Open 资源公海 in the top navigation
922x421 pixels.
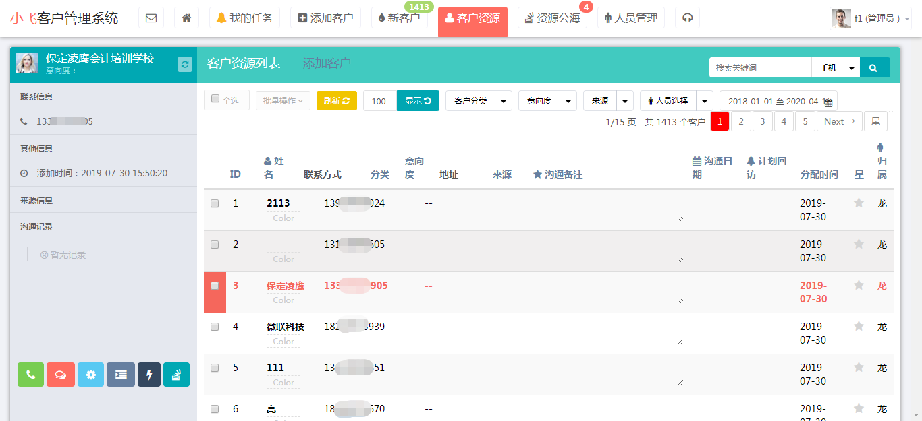click(552, 18)
